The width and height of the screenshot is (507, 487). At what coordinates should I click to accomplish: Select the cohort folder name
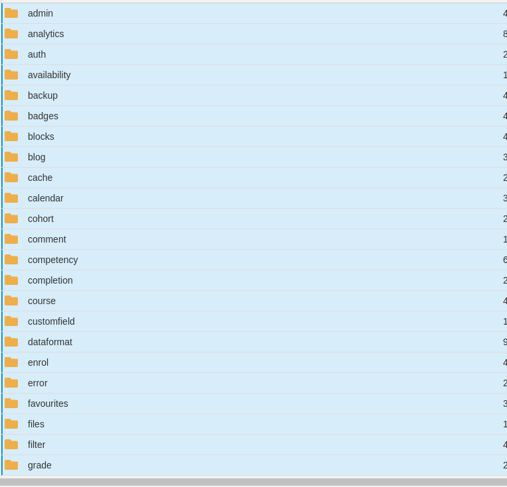coord(40,219)
